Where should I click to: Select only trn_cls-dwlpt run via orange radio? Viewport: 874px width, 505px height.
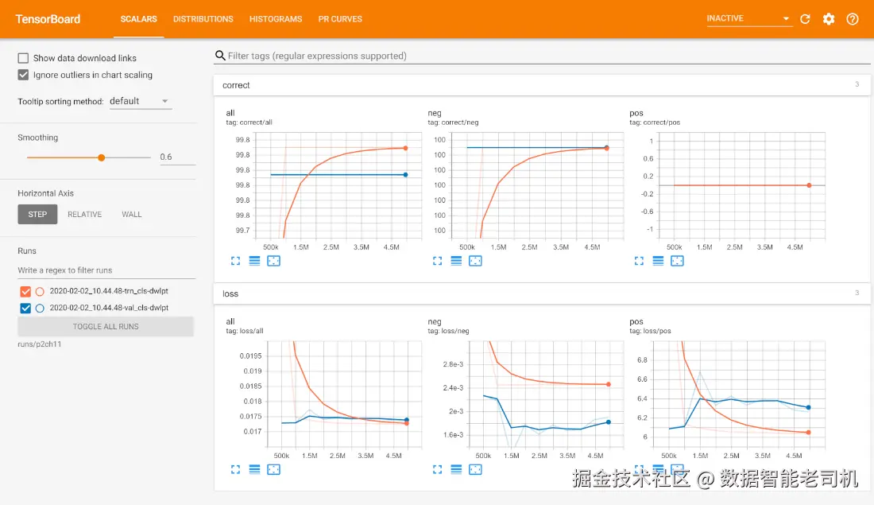[x=40, y=291]
